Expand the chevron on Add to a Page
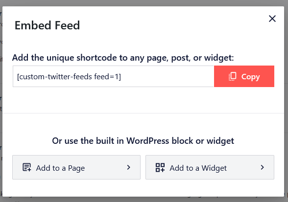The image size is (288, 202). (x=128, y=167)
